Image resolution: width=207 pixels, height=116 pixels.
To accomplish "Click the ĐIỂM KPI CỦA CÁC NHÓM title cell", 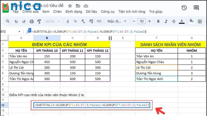I will point(60,44).
